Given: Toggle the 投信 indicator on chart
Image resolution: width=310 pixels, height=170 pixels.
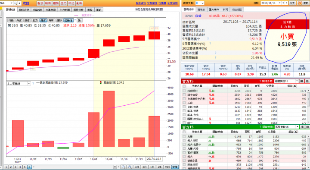Looking at the screenshot, I should [x=27, y=20].
